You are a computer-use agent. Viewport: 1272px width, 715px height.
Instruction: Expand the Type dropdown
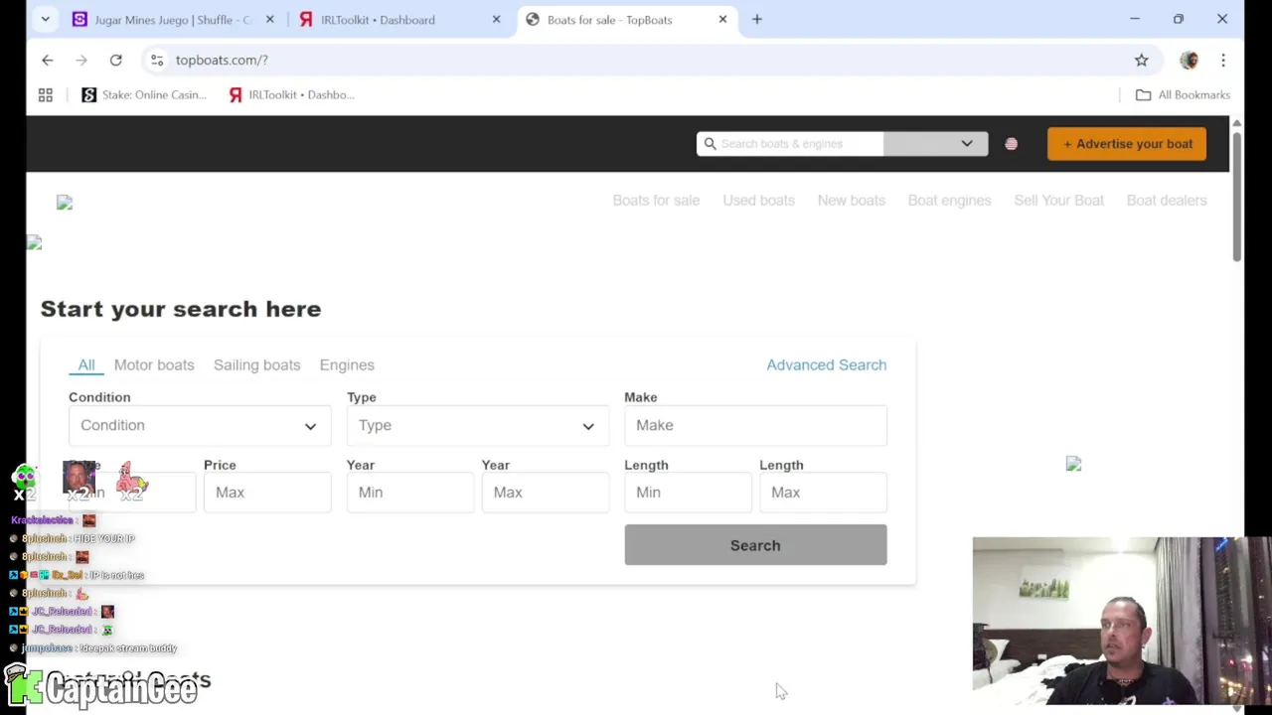pos(477,425)
